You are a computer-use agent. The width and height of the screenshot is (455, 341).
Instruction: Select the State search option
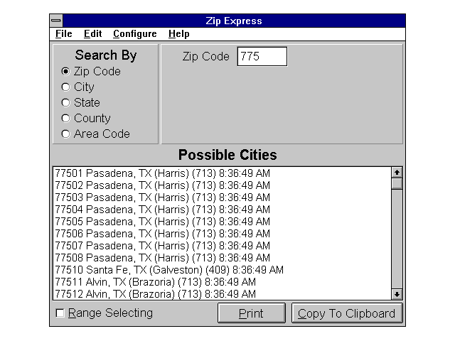click(x=66, y=103)
